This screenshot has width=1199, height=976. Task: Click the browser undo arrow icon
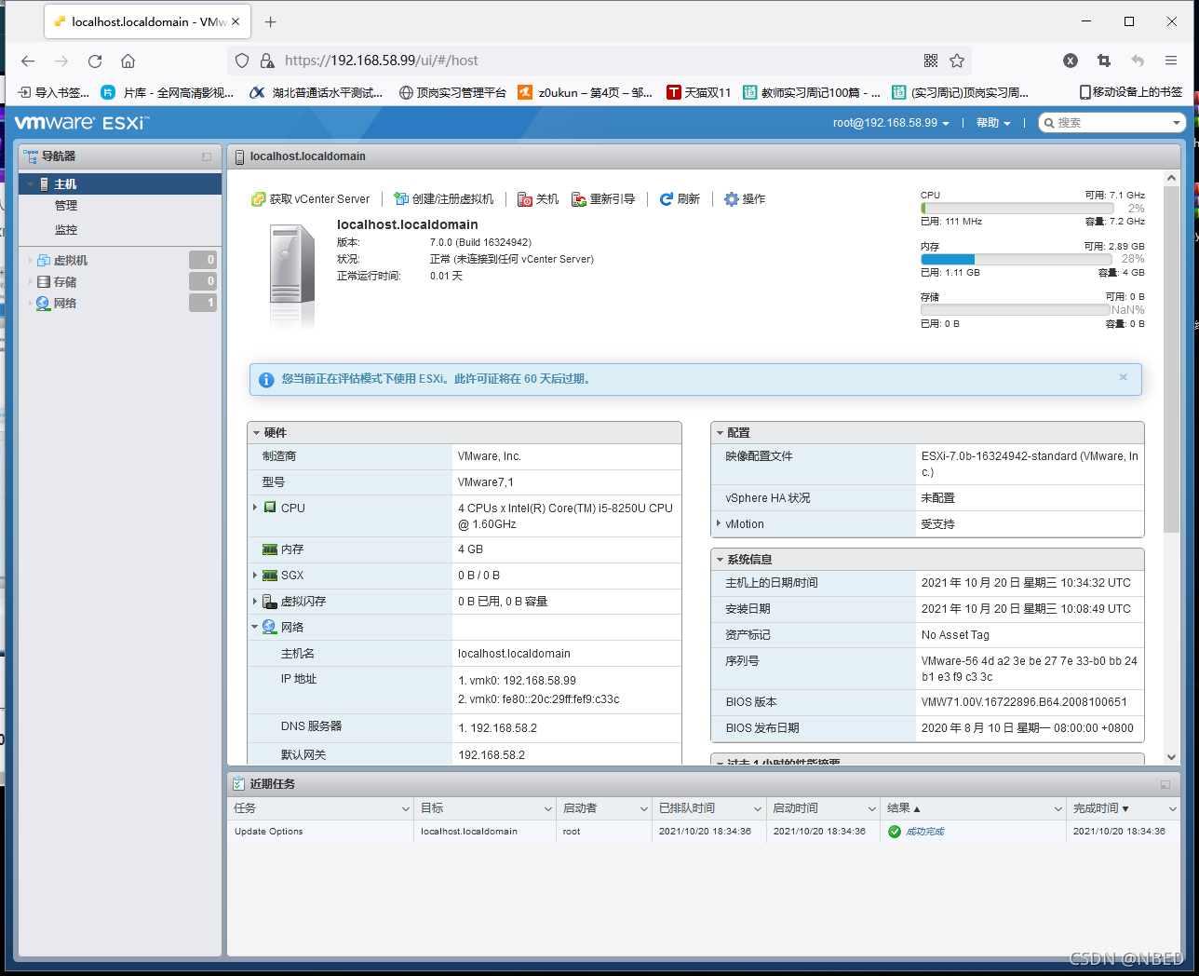(x=1138, y=61)
